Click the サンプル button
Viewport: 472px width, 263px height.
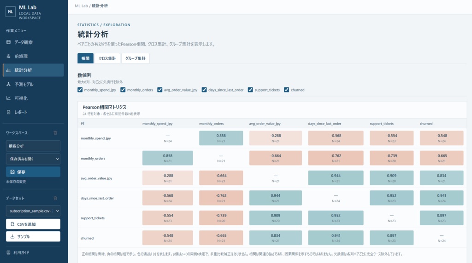click(x=33, y=237)
